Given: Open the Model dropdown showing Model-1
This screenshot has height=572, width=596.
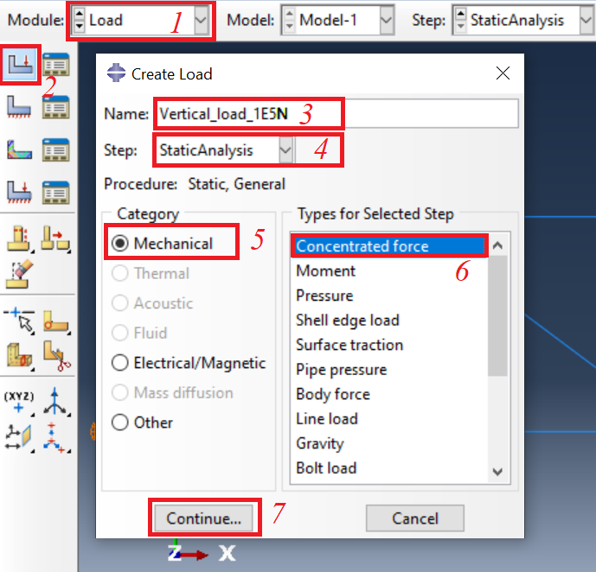Looking at the screenshot, I should (x=387, y=20).
